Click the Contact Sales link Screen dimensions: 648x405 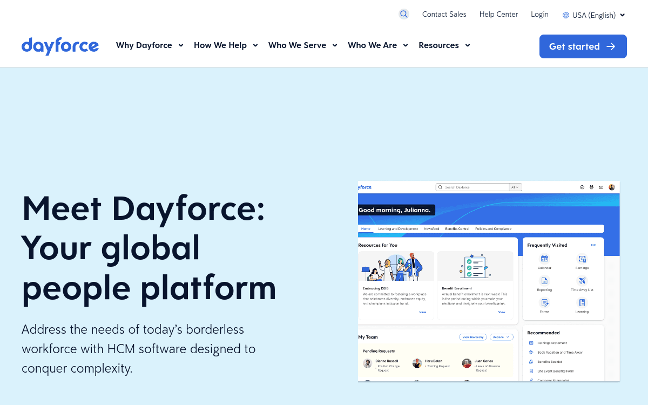click(x=444, y=15)
